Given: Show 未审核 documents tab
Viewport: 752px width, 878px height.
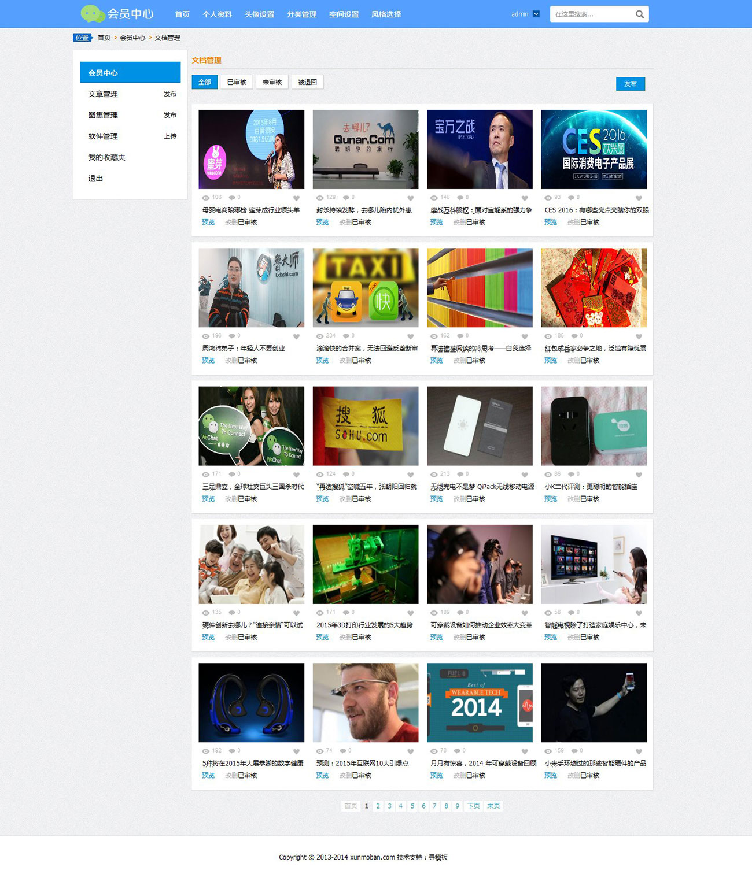Looking at the screenshot, I should click(x=272, y=82).
